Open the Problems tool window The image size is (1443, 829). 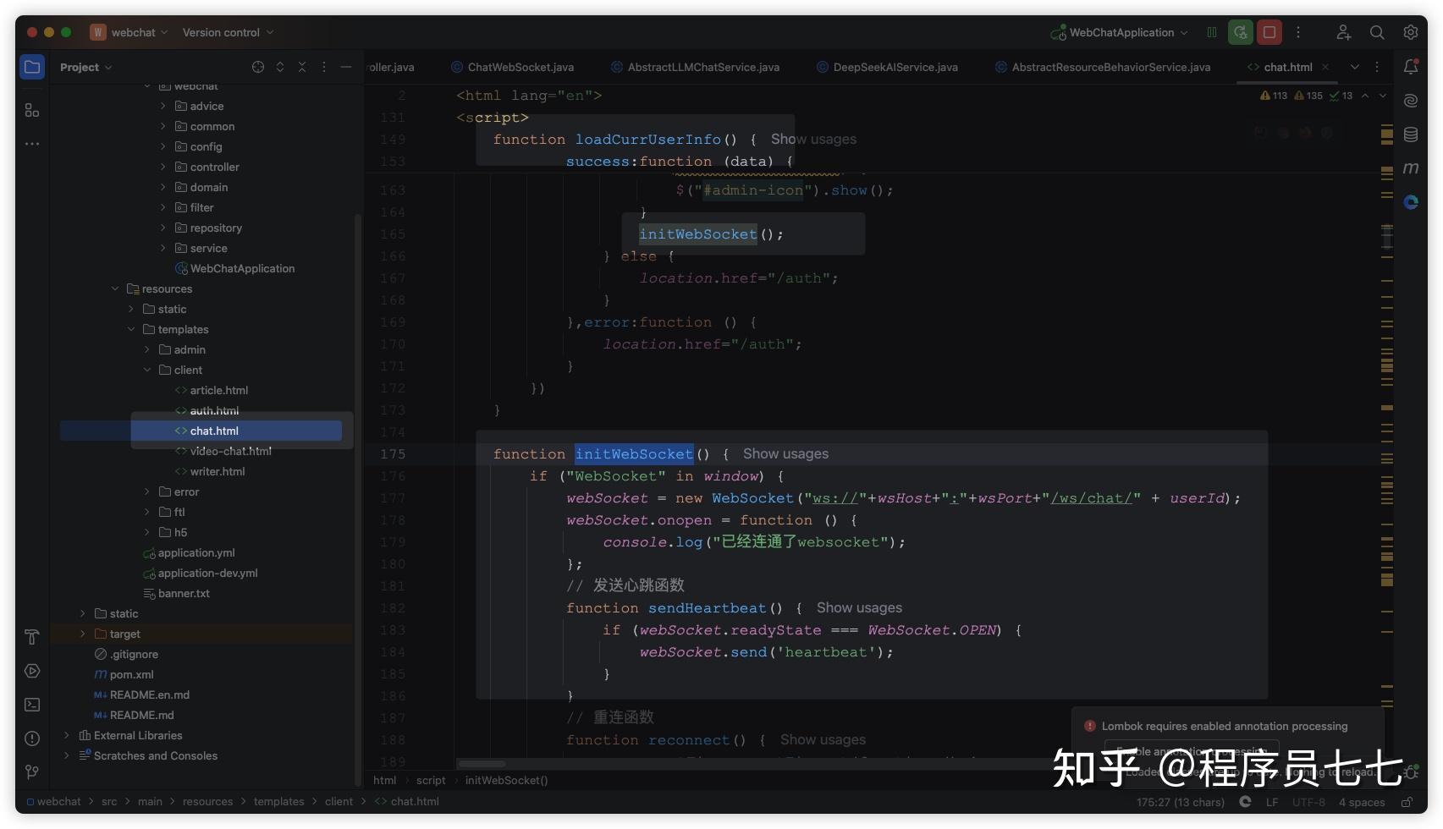click(31, 738)
